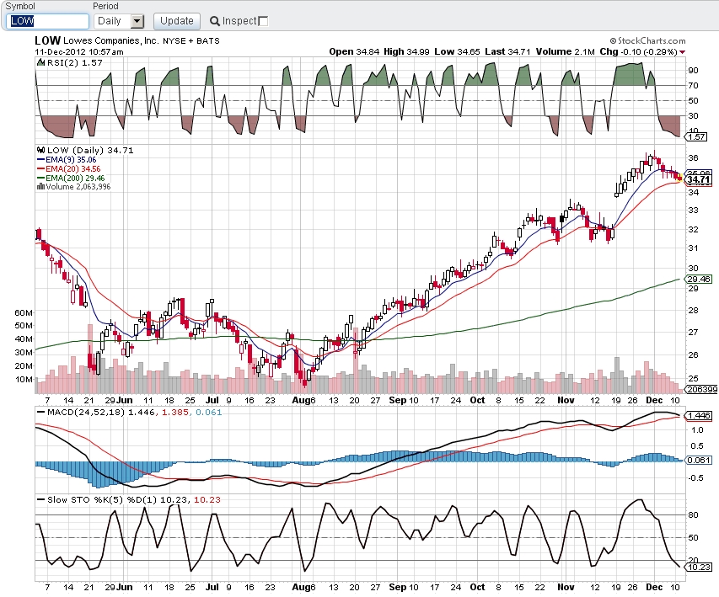This screenshot has width=719, height=597.
Task: Click the High 34.99 quote value
Action: [406, 51]
